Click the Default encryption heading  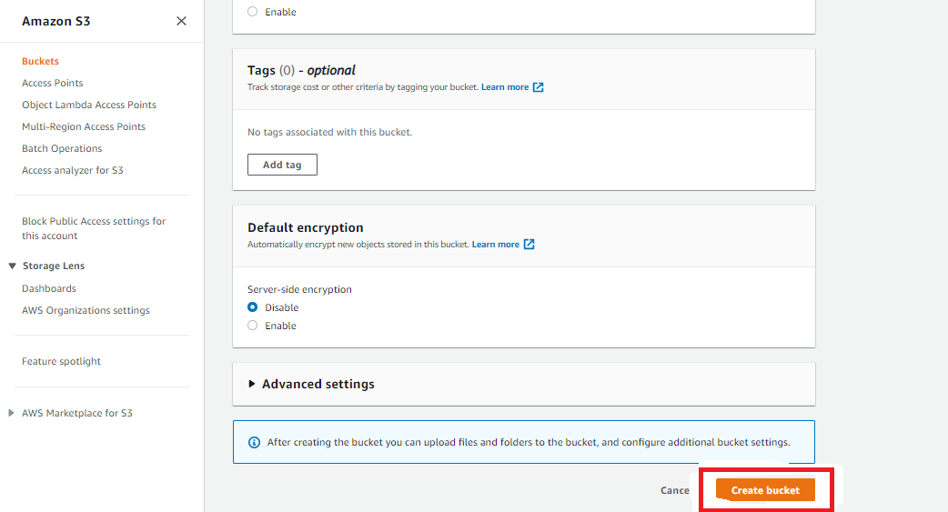[306, 227]
